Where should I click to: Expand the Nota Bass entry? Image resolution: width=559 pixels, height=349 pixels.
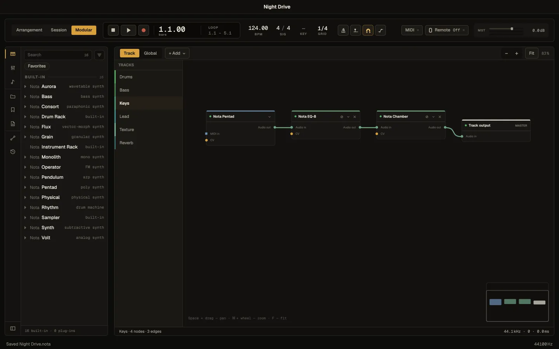click(x=25, y=97)
